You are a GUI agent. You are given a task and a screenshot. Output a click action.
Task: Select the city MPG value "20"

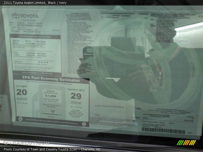coord(22,92)
